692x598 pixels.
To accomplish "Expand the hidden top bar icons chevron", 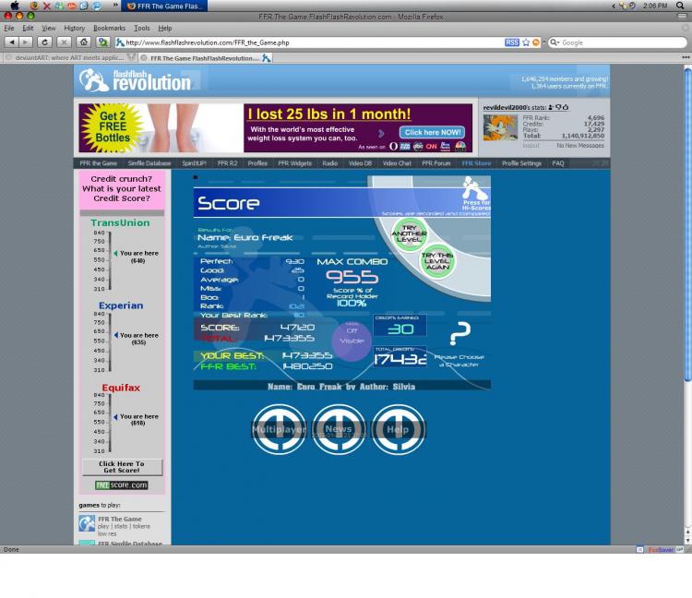I will tap(115, 6).
